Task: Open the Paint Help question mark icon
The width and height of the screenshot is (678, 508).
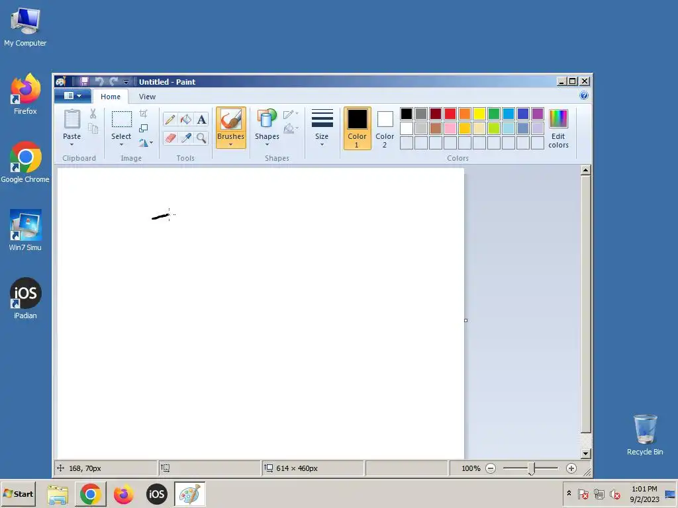Action: [584, 95]
